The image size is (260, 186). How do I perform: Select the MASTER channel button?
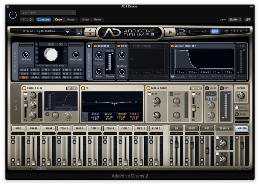click(x=242, y=128)
